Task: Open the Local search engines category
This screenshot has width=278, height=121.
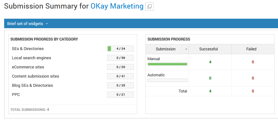Action: (31, 58)
